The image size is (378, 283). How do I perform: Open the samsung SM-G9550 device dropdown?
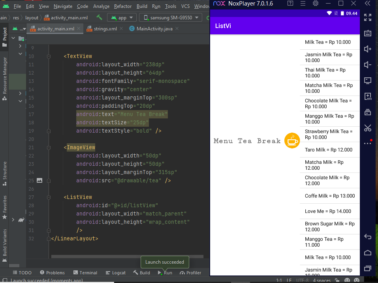pos(171,18)
